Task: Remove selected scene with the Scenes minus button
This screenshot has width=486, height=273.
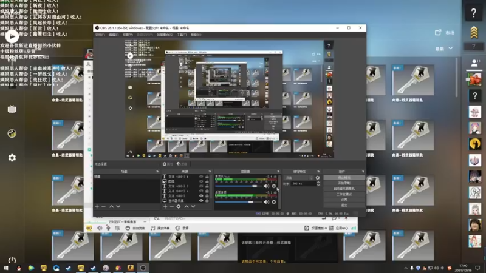Action: (104, 207)
